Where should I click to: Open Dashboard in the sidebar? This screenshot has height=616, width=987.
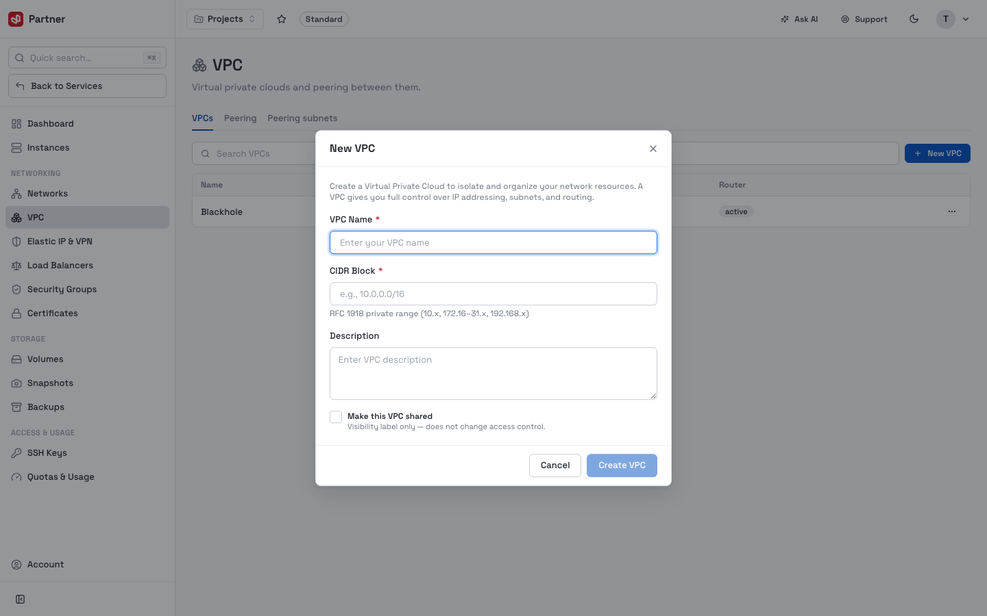click(87, 124)
